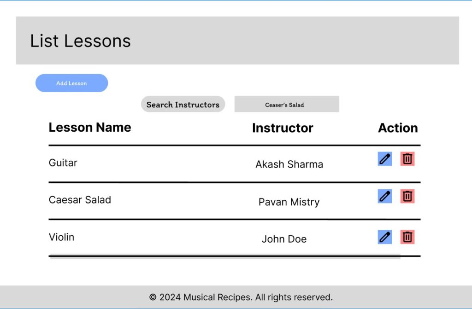Screen dimensions: 472x309
Task: Delete the Violin lesson via trash icon
Action: click(x=407, y=237)
